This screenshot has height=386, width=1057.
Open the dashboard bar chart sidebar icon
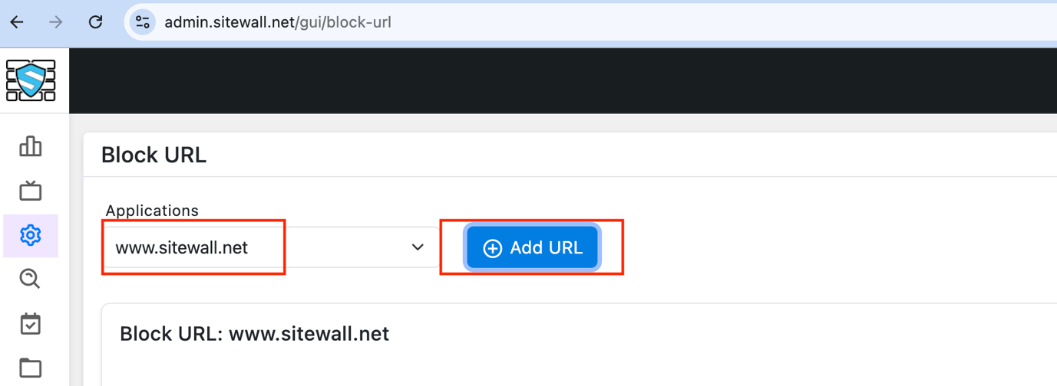pyautogui.click(x=31, y=146)
